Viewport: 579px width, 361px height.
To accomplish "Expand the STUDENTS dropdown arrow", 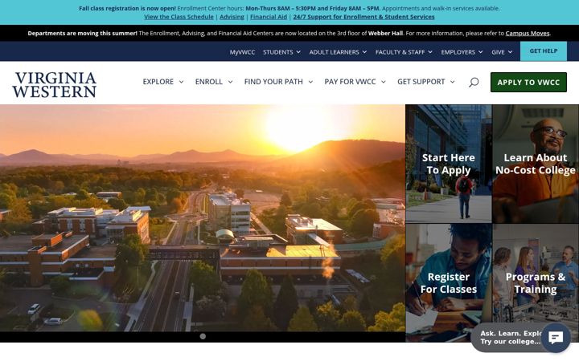I will pyautogui.click(x=298, y=52).
